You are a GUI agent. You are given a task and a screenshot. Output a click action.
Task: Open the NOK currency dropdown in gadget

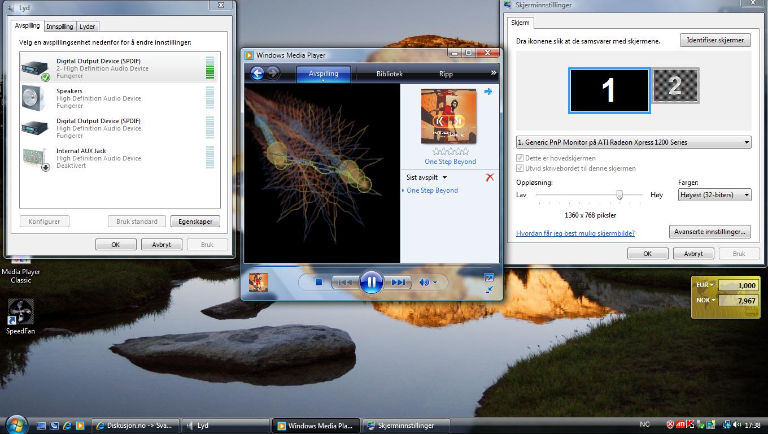[706, 300]
